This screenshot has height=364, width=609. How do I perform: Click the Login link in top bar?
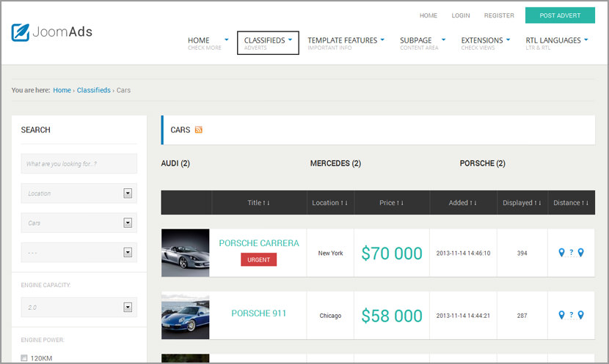click(x=461, y=15)
